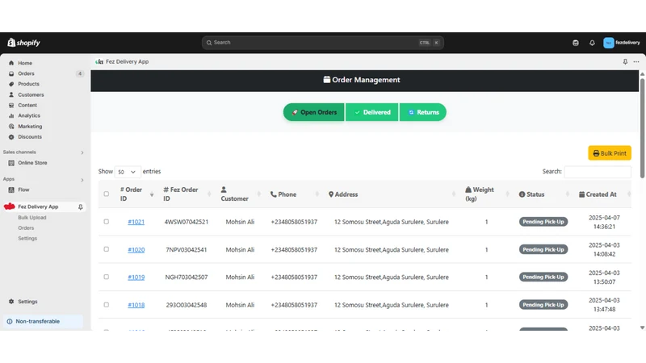Click Fez order ID NGH703042507
This screenshot has height=363, width=646.
(187, 277)
